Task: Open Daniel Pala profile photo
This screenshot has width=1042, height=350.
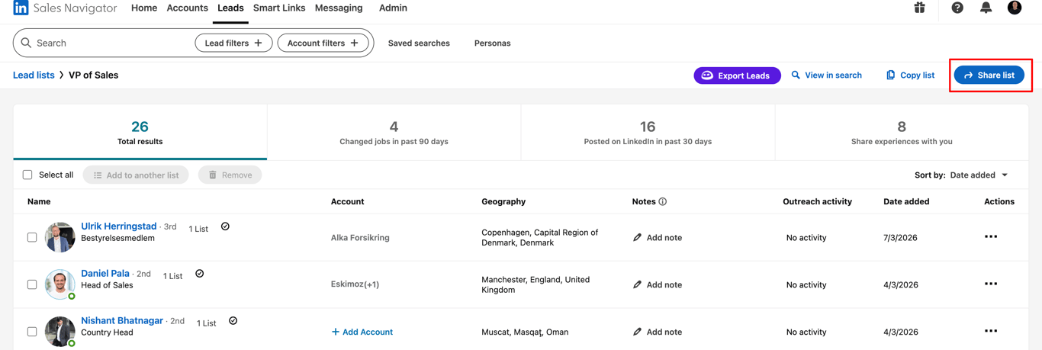Action: pyautogui.click(x=59, y=284)
